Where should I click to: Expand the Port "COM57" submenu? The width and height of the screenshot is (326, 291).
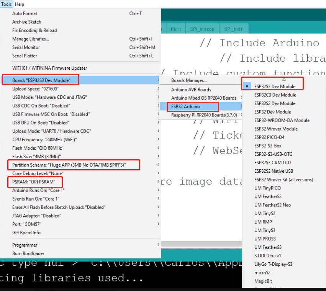(26, 224)
